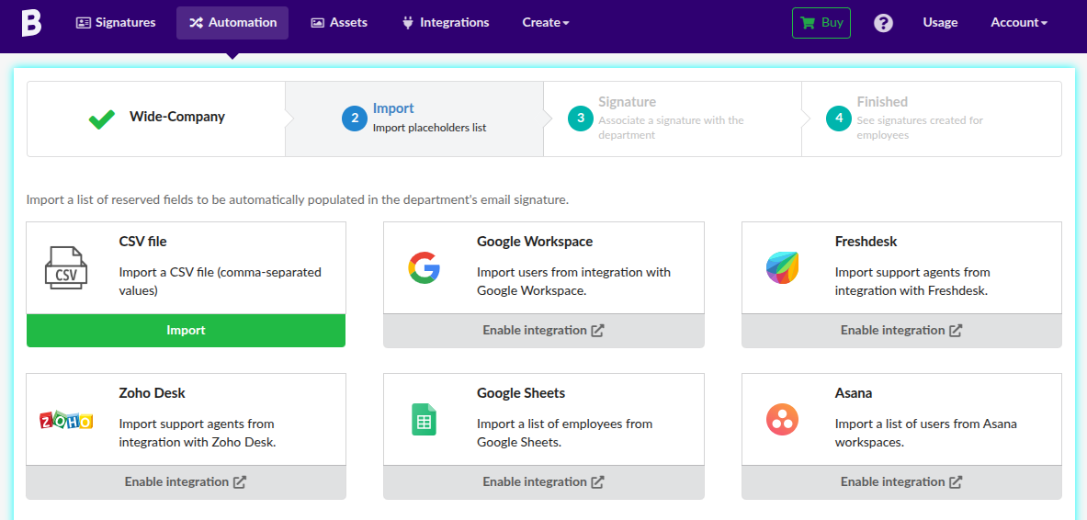
Task: Click the external link icon under Zoho Desk
Action: (240, 481)
